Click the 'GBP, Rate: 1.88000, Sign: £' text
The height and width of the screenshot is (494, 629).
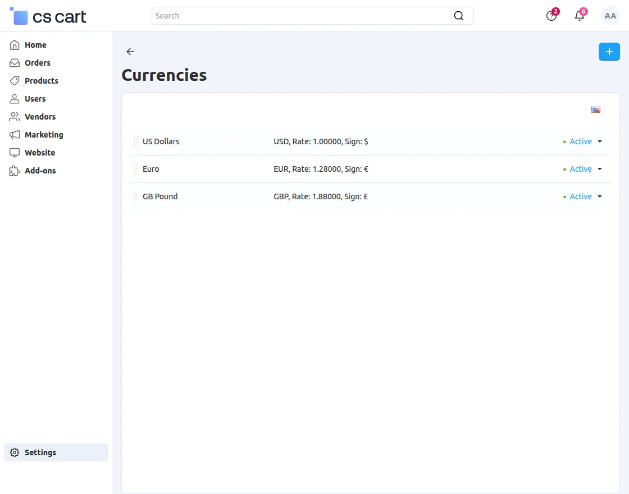(x=321, y=196)
